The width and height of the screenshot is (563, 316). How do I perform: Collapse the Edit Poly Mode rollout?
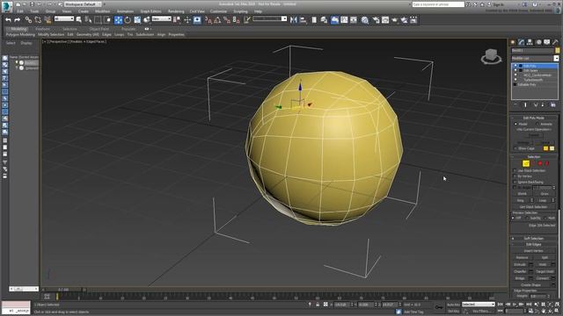coord(534,118)
